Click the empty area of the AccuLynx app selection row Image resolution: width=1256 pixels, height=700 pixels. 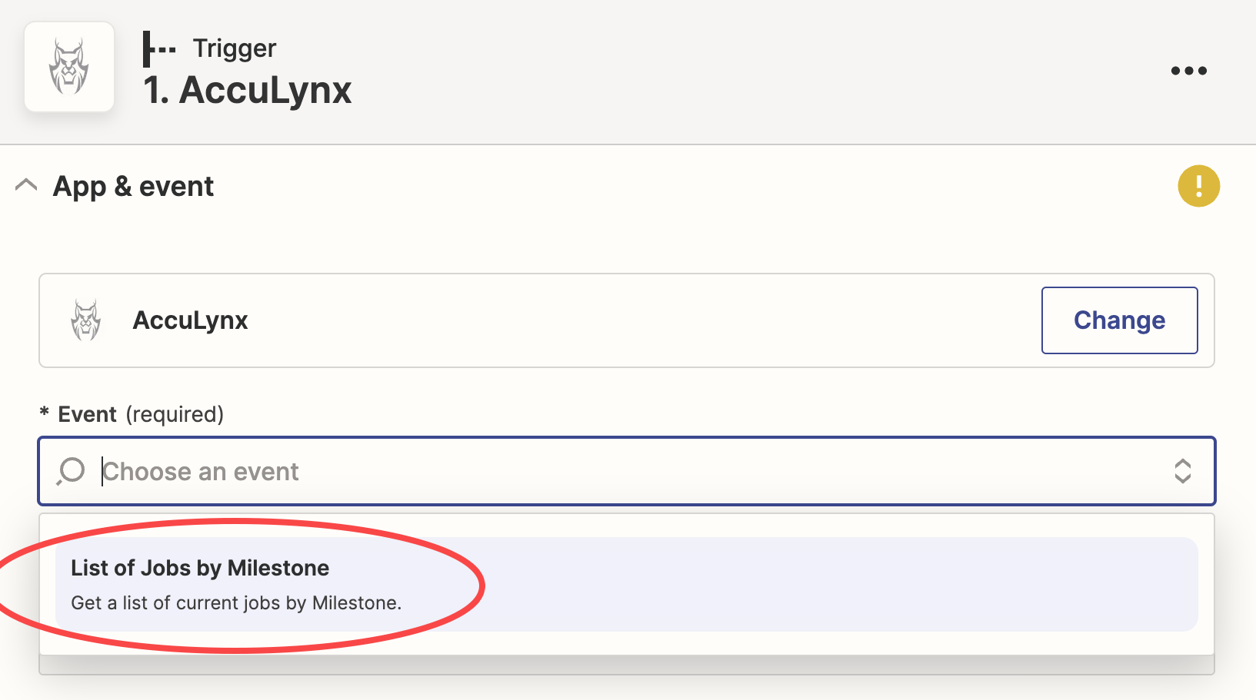[x=645, y=320]
